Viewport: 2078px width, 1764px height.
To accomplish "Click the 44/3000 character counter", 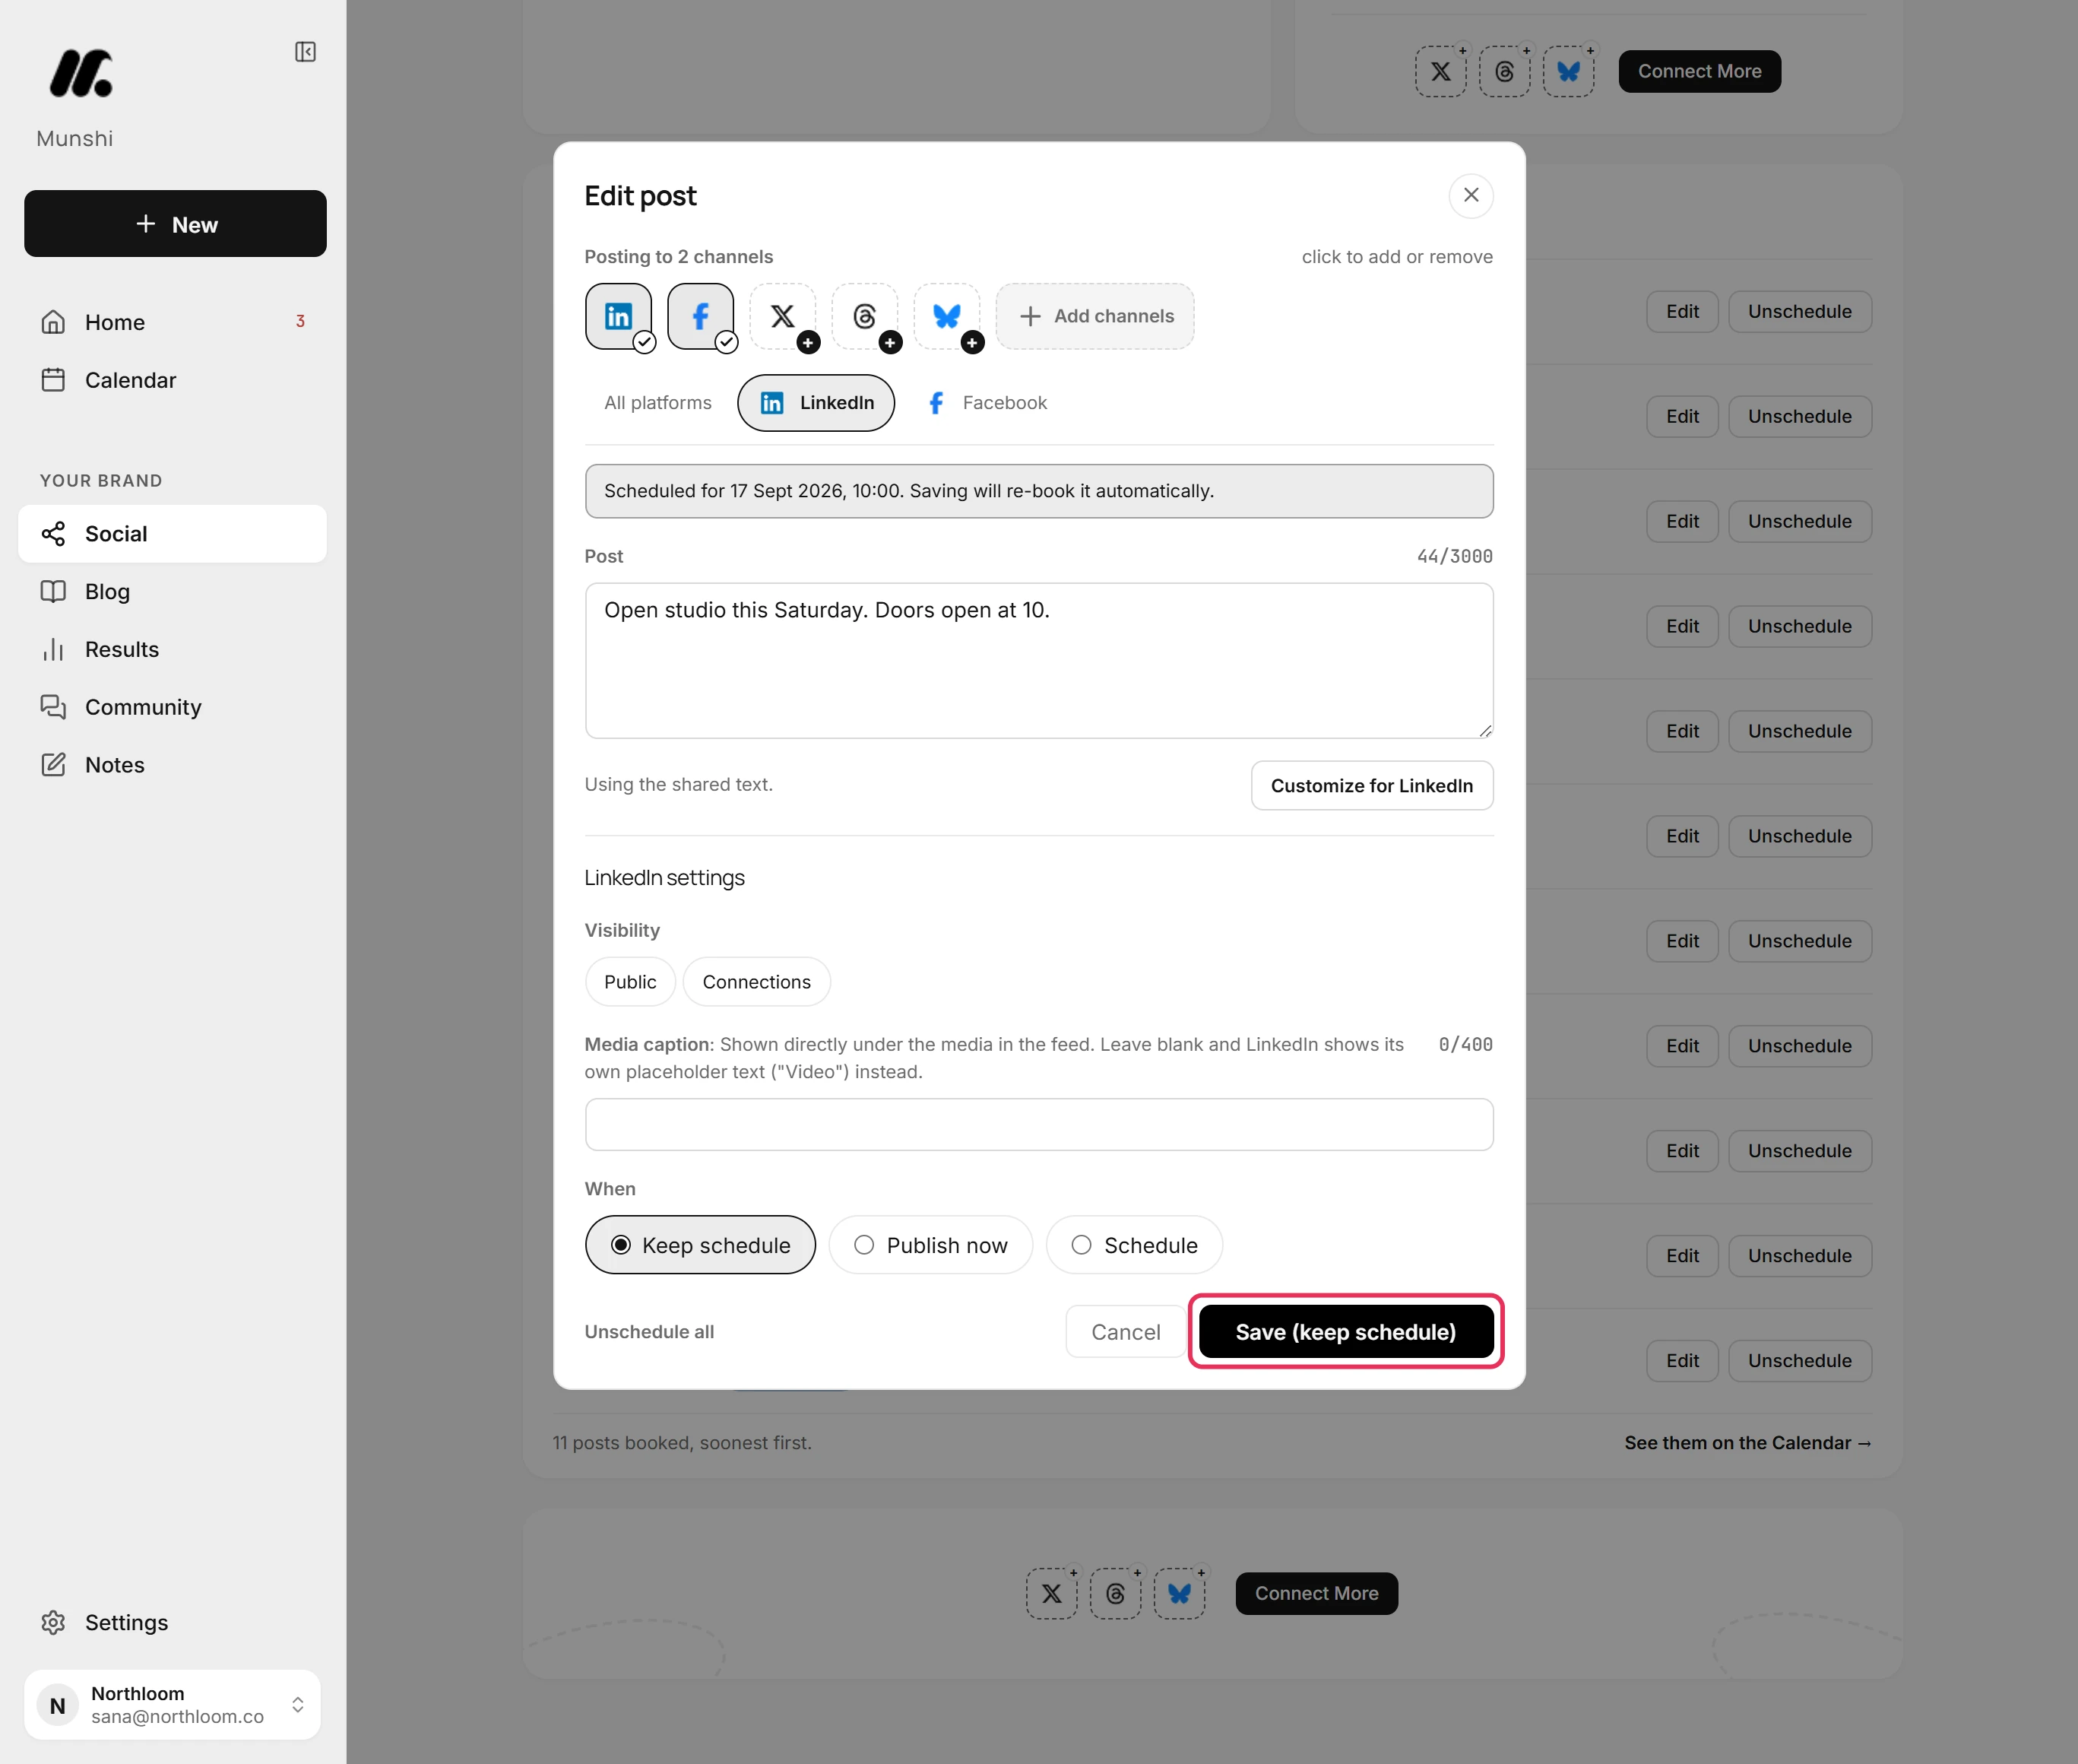I will tap(1454, 556).
